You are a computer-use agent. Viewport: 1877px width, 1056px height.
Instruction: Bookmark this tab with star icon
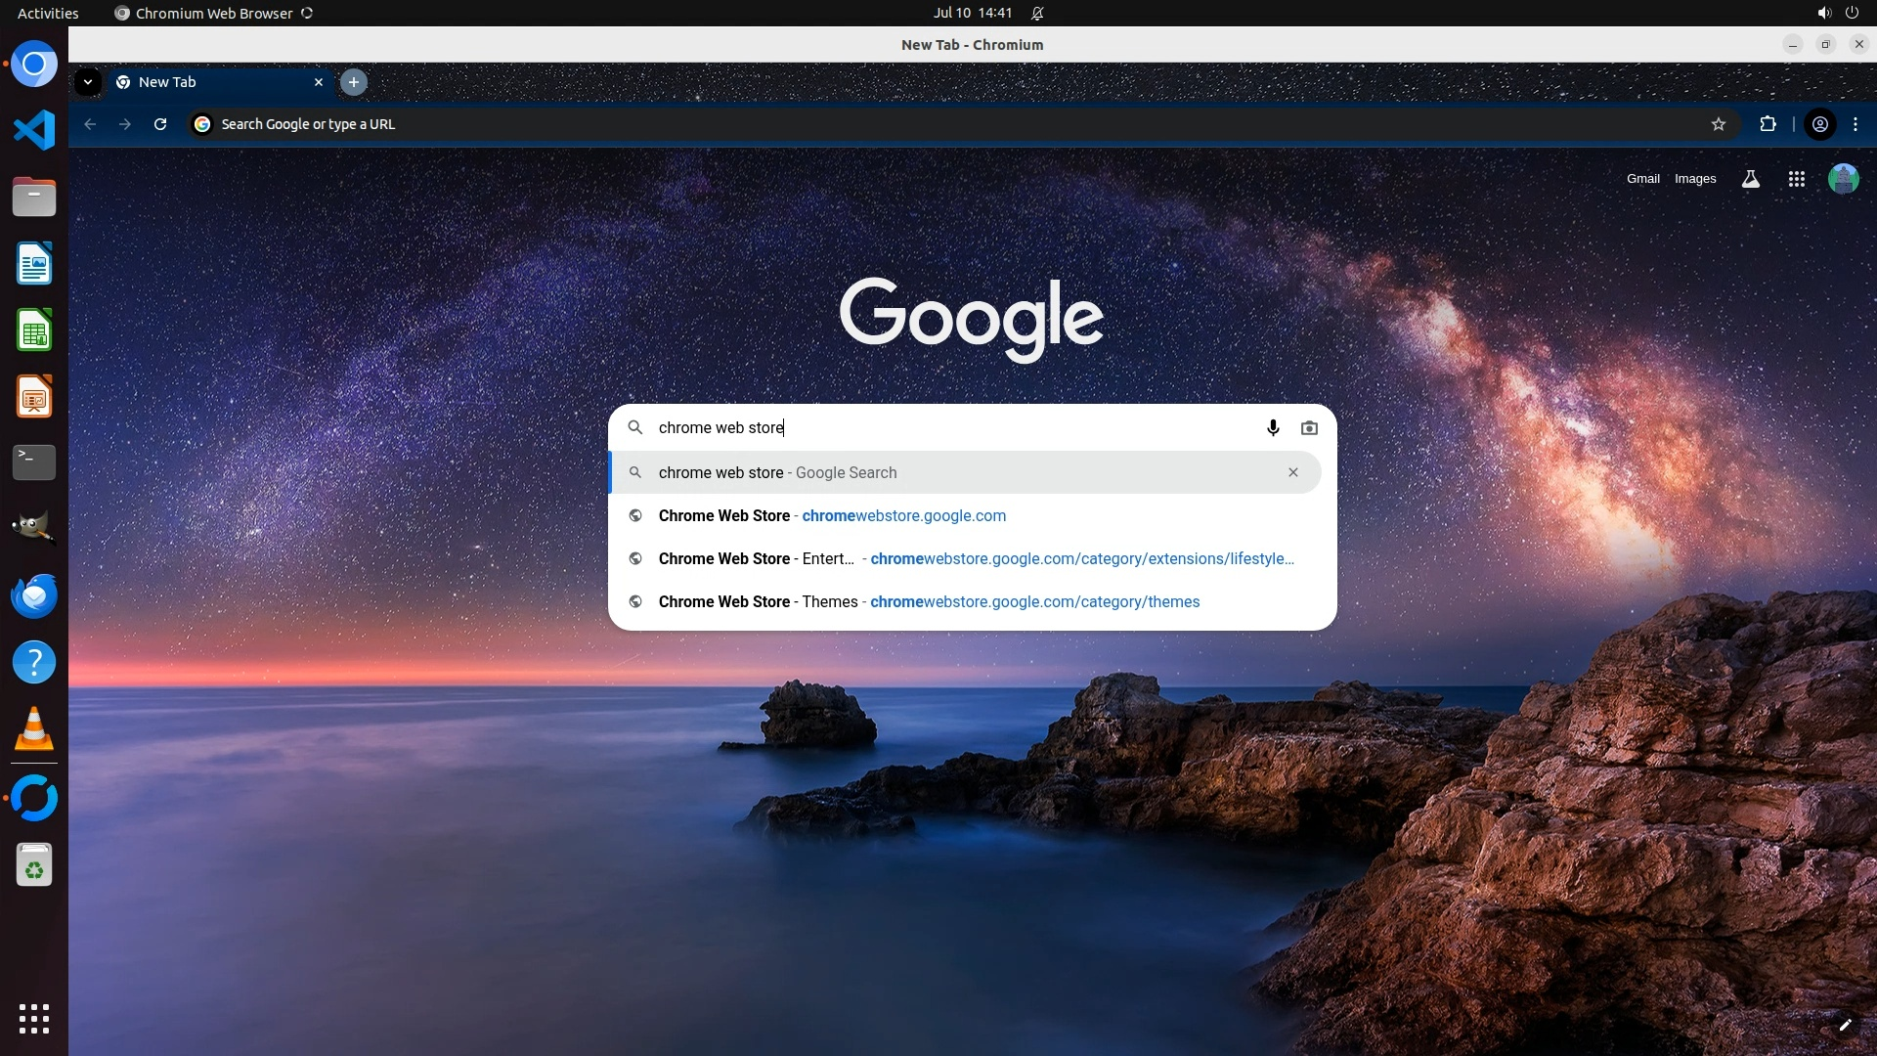click(1719, 124)
